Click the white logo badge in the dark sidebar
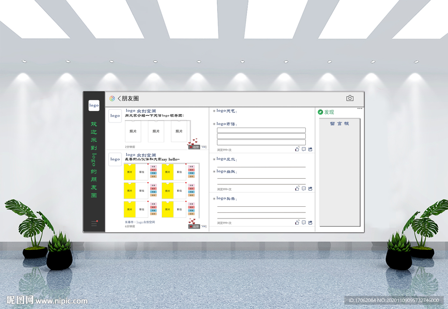The width and height of the screenshot is (448, 309). [x=94, y=105]
